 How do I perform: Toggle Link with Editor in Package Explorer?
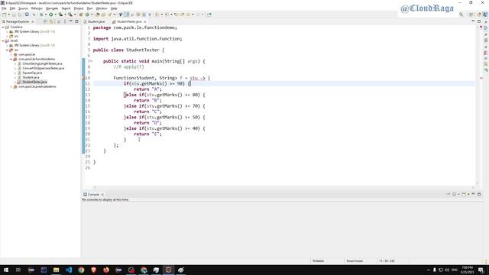click(51, 21)
